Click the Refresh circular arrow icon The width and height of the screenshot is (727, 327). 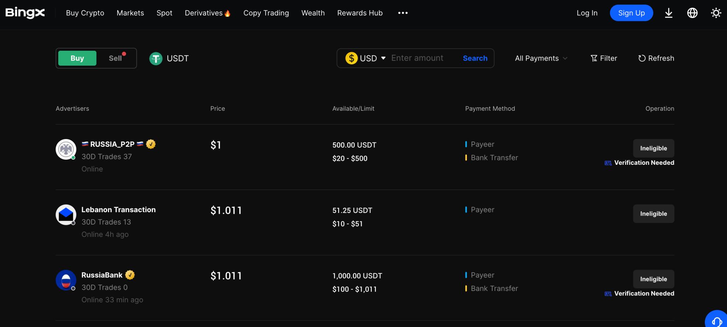[642, 58]
